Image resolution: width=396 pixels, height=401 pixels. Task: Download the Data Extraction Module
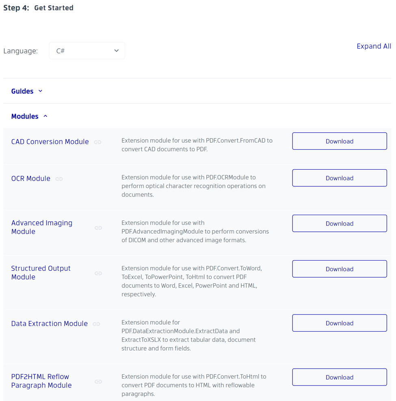(339, 323)
